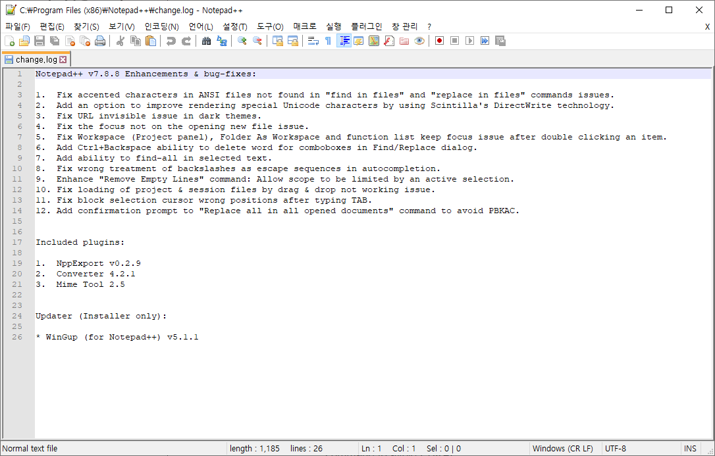Disable the highlighted indent guide button
Viewport: 715px width, 456px height.
click(344, 41)
